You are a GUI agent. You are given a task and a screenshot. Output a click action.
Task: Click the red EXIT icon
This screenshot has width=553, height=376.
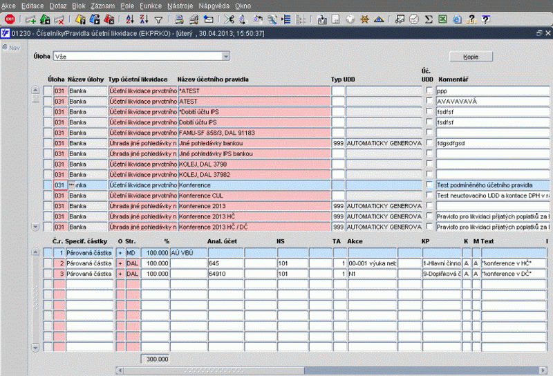[x=10, y=19]
